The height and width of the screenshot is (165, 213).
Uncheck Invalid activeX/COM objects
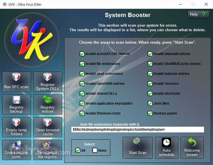coord(82,54)
